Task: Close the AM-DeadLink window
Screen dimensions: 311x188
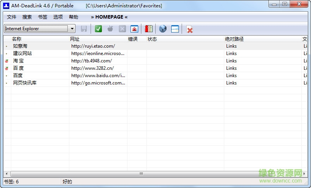Action: [x=299, y=4]
